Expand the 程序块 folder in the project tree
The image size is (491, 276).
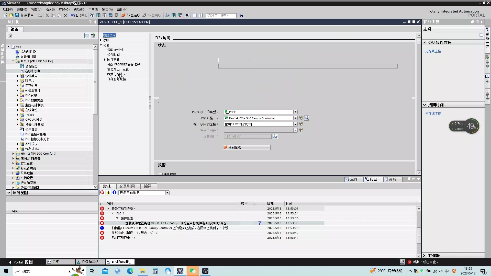(x=18, y=81)
